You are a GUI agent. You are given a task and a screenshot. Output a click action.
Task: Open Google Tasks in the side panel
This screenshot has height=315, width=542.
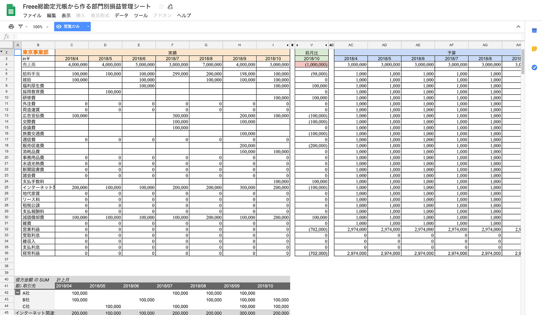pyautogui.click(x=534, y=68)
